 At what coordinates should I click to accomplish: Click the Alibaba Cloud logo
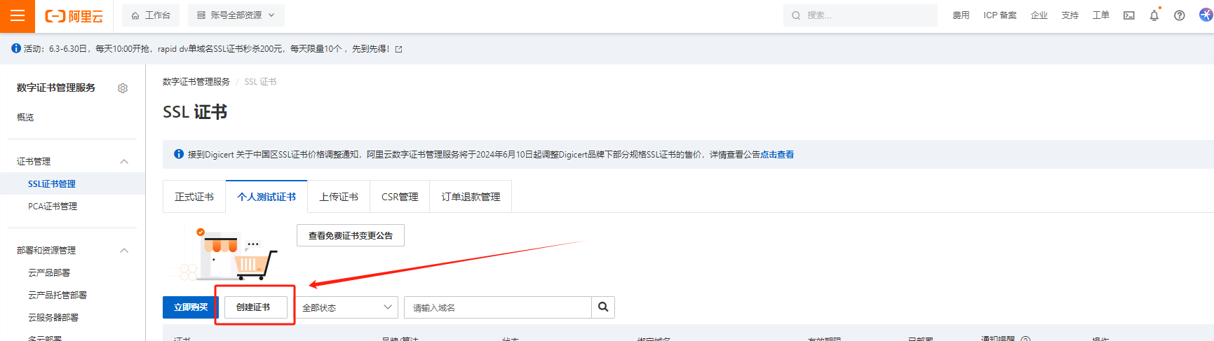[x=74, y=16]
